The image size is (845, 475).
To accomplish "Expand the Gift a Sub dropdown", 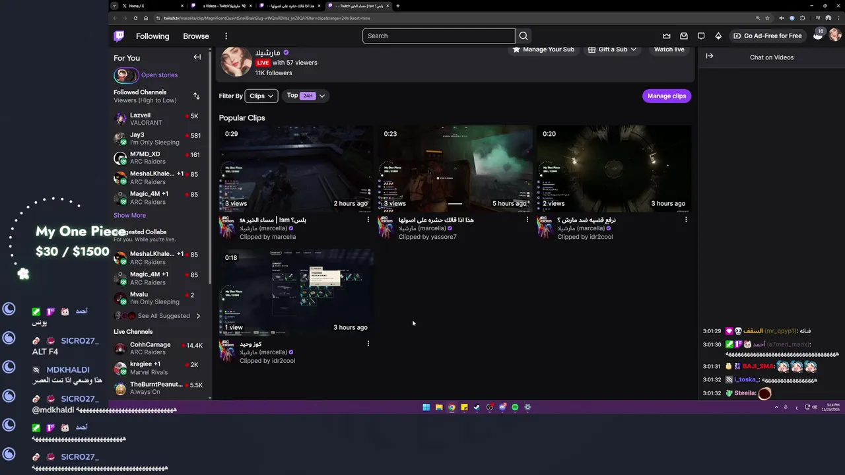I will click(x=613, y=49).
